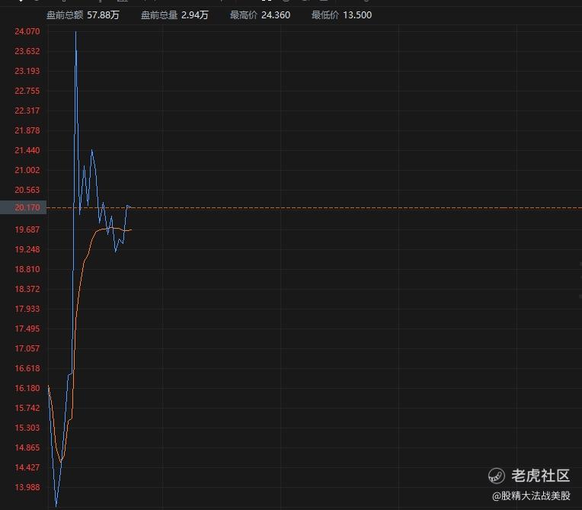The width and height of the screenshot is (582, 510).
Task: Click the 17.495 price axis label
Action: click(x=27, y=329)
